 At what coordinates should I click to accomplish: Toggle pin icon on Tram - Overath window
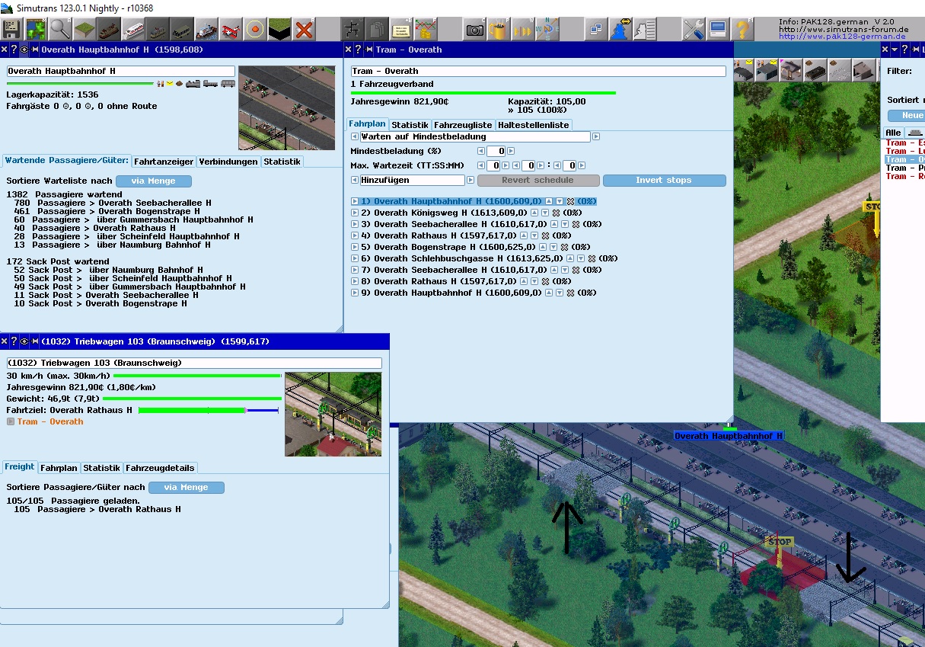coord(378,50)
